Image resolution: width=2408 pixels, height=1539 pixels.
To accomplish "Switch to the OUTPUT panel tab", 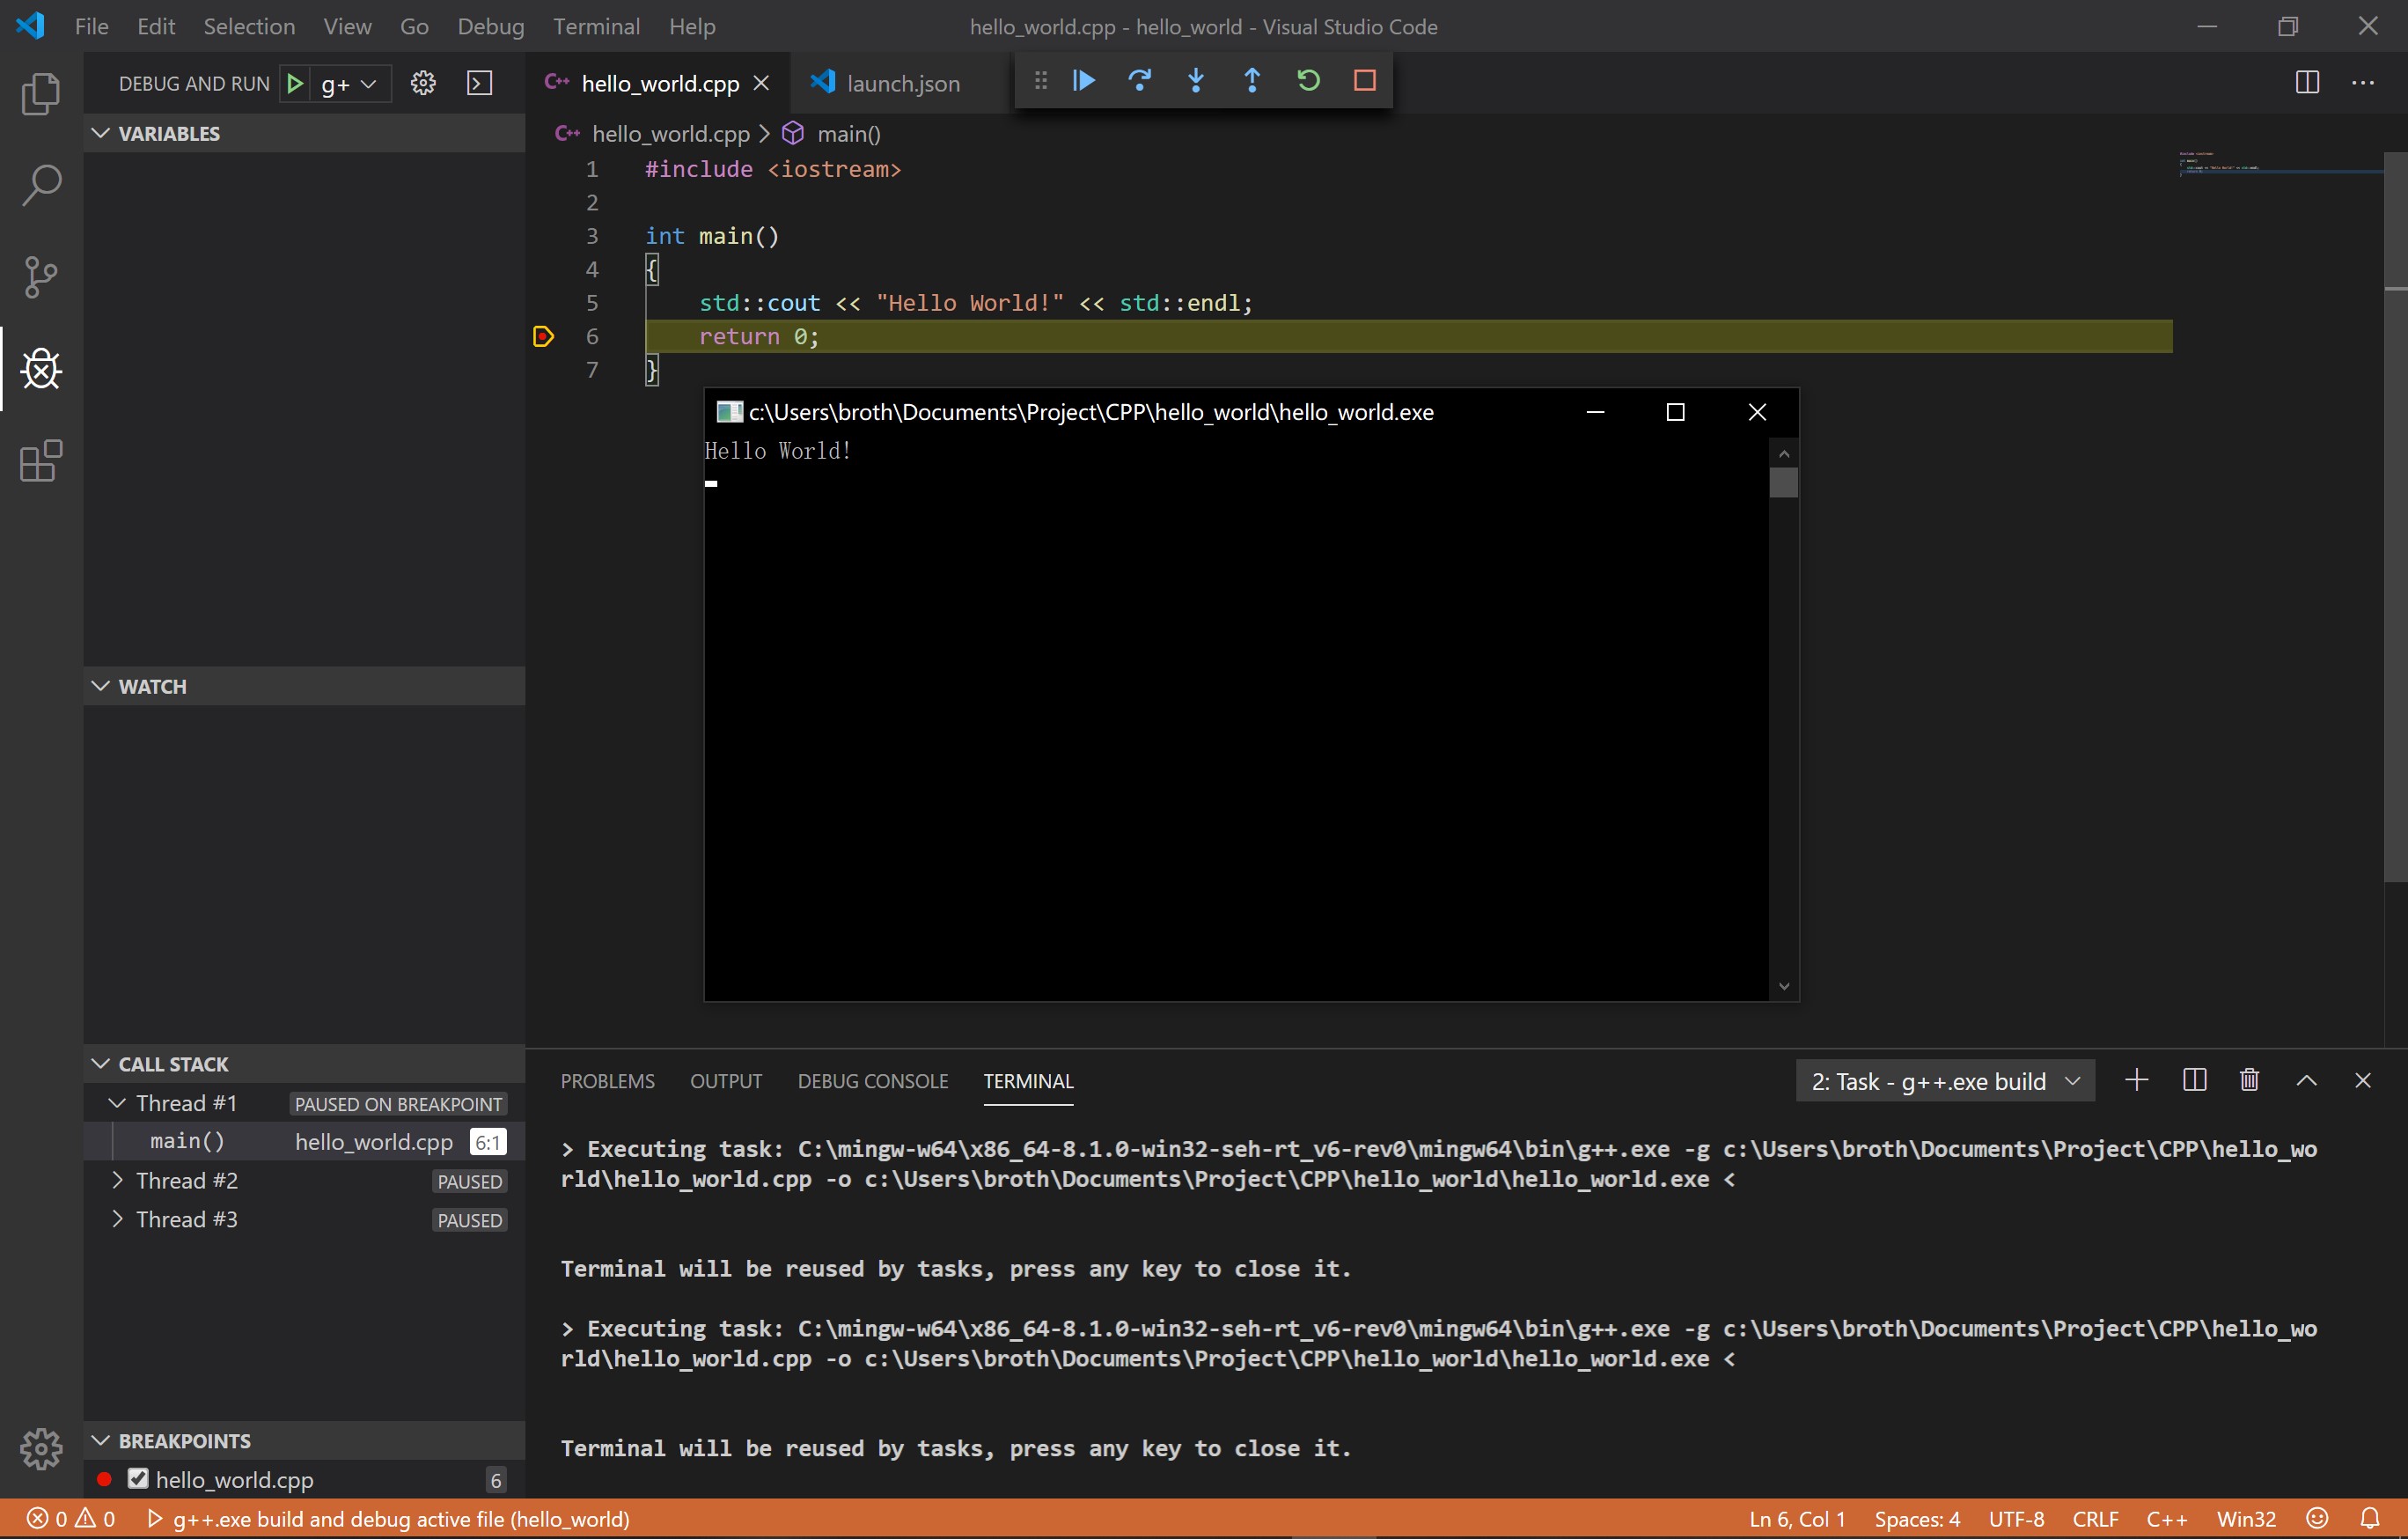I will [725, 1080].
